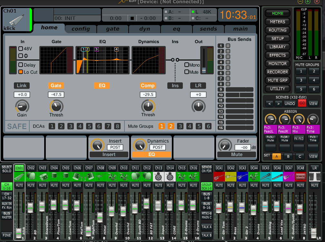Image resolution: width=325 pixels, height=242 pixels.
Task: Mute channel Ch02
Action: [x=31, y=185]
